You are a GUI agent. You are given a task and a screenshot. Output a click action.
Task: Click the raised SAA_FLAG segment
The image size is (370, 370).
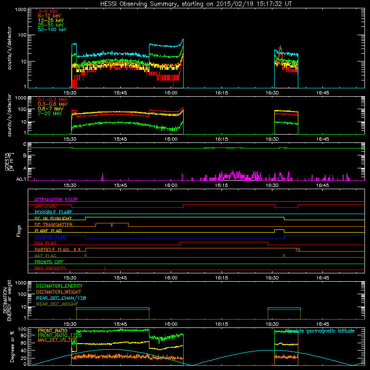point(224,242)
